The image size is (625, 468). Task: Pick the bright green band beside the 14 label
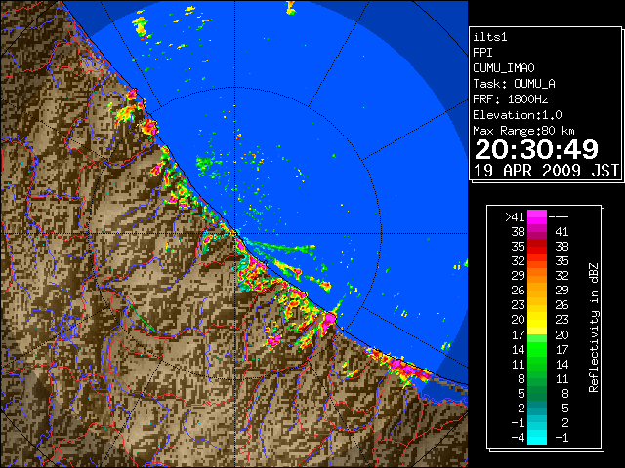point(537,349)
